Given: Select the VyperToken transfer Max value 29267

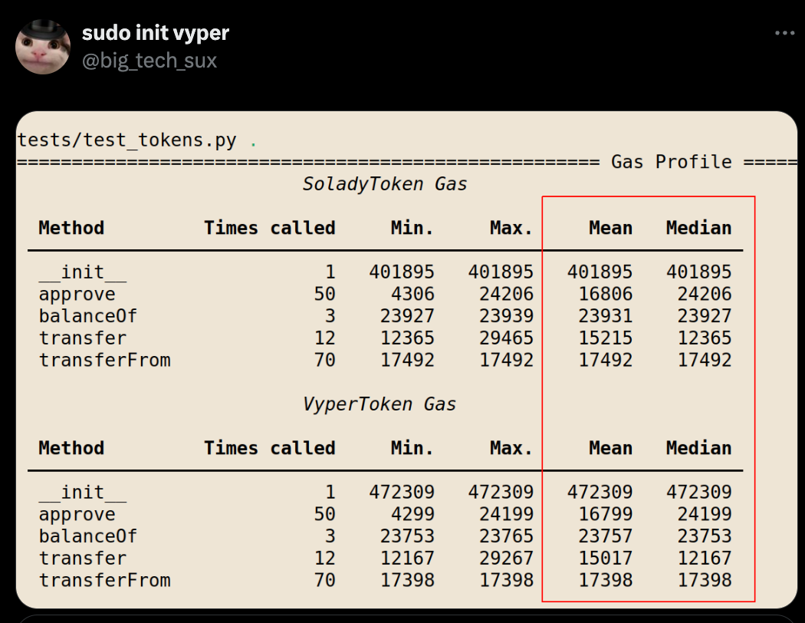Looking at the screenshot, I should [506, 559].
